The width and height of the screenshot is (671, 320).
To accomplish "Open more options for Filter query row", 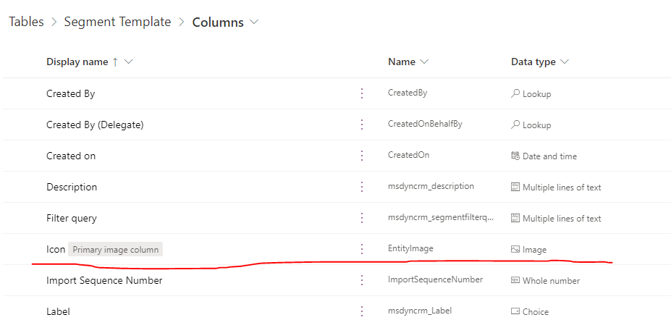I will (362, 218).
